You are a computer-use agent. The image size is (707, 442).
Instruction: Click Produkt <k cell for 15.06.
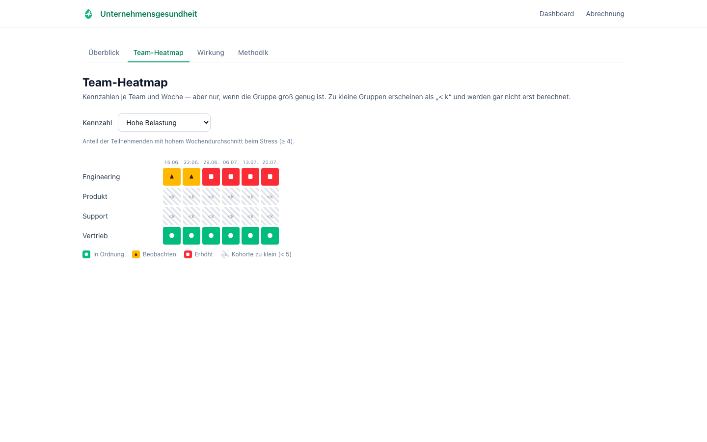(172, 196)
